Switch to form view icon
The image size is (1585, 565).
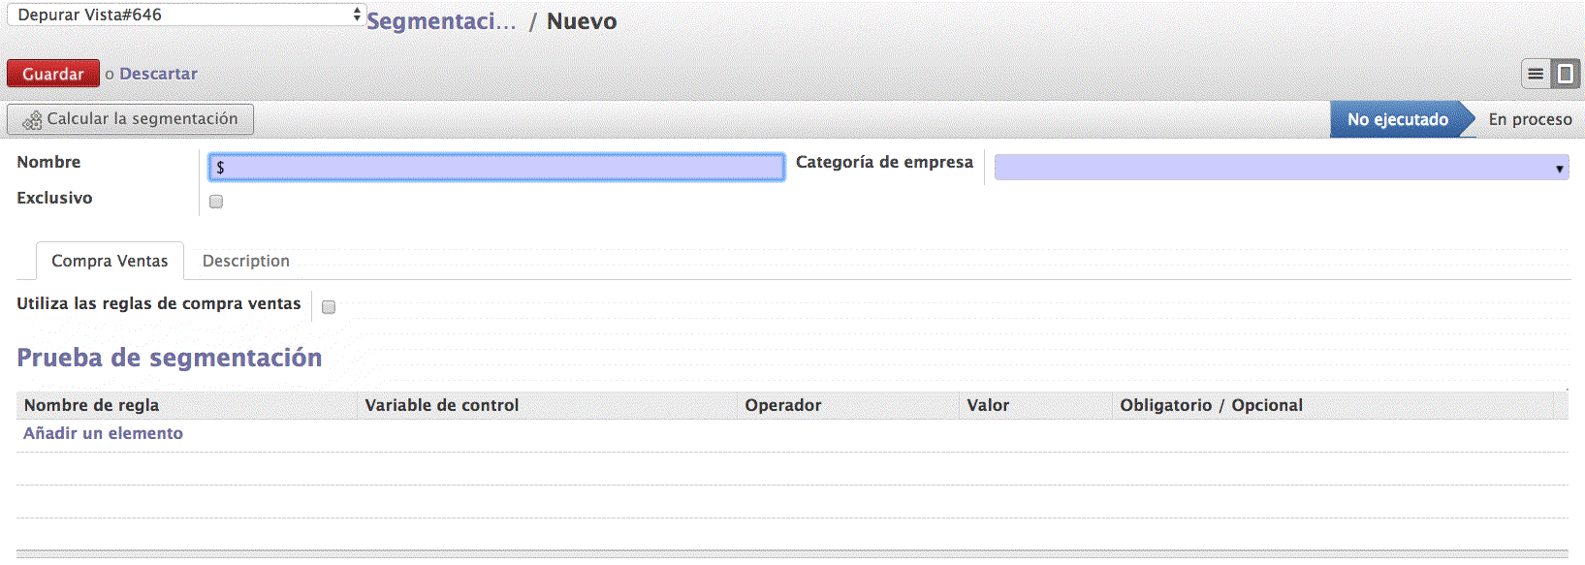pyautogui.click(x=1565, y=74)
